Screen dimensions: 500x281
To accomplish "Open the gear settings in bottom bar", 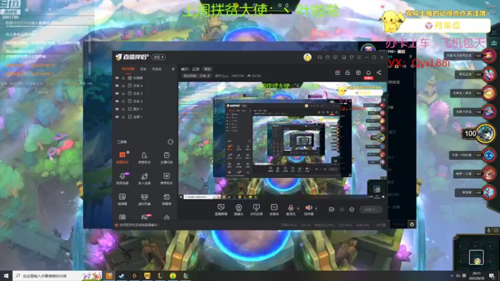I will (x=352, y=209).
